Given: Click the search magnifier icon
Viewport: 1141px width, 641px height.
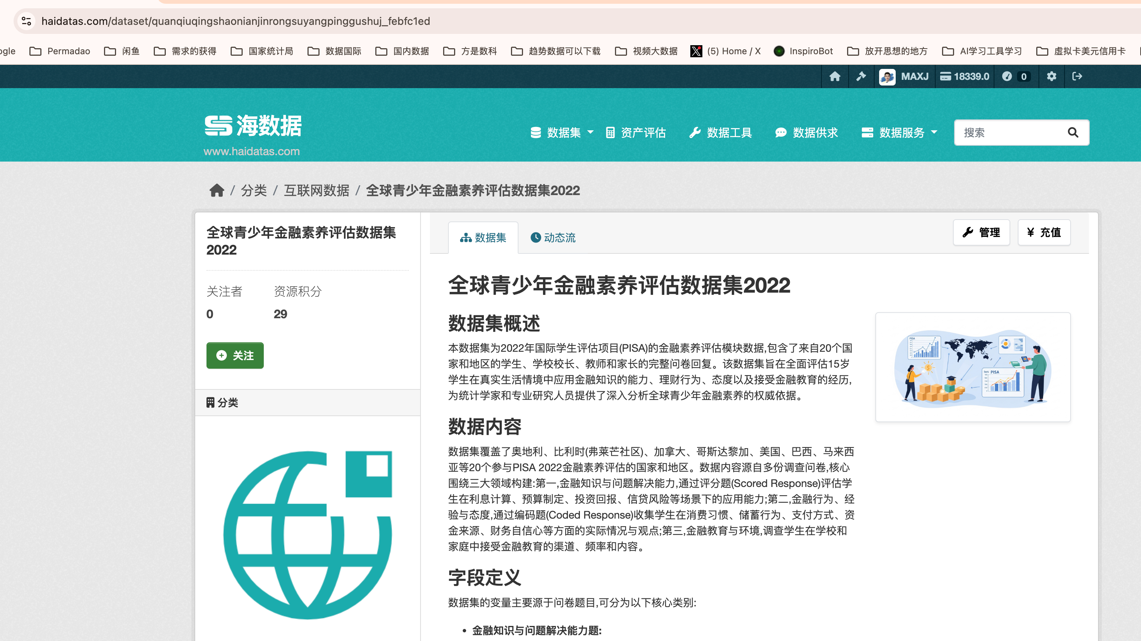Looking at the screenshot, I should pyautogui.click(x=1072, y=132).
